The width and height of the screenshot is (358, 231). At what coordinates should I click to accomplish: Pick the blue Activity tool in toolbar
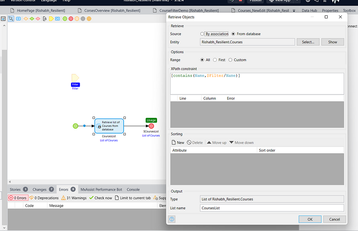tap(18, 19)
